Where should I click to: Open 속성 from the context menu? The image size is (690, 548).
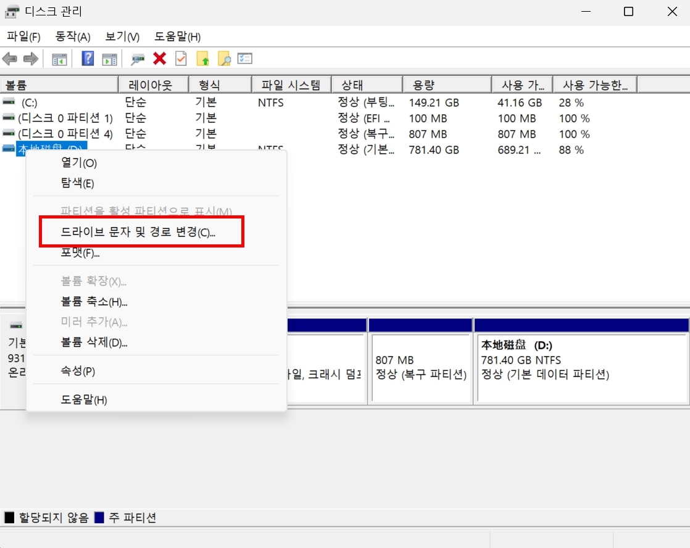[78, 371]
